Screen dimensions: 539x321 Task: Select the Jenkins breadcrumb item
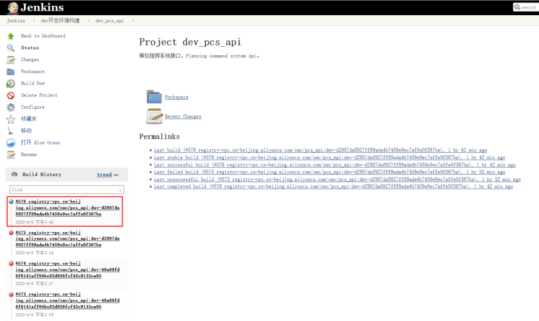pos(16,20)
